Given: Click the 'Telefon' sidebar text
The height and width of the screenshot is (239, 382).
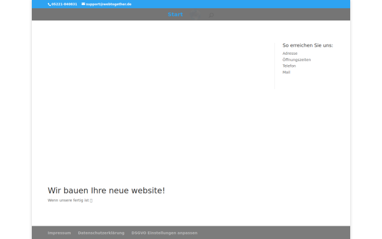Looking at the screenshot, I should click(289, 66).
